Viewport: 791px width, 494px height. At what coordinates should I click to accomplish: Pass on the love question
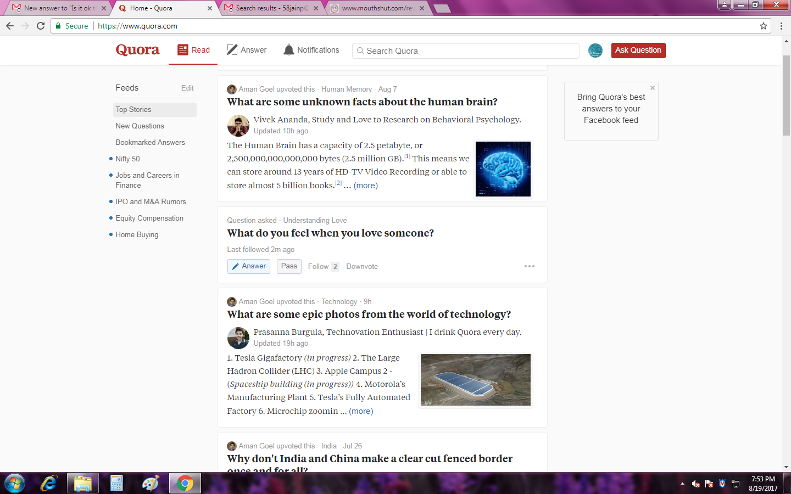point(289,266)
